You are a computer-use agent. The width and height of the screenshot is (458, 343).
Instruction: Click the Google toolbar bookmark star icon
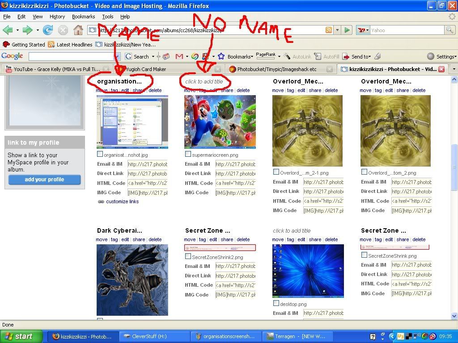tap(221, 57)
